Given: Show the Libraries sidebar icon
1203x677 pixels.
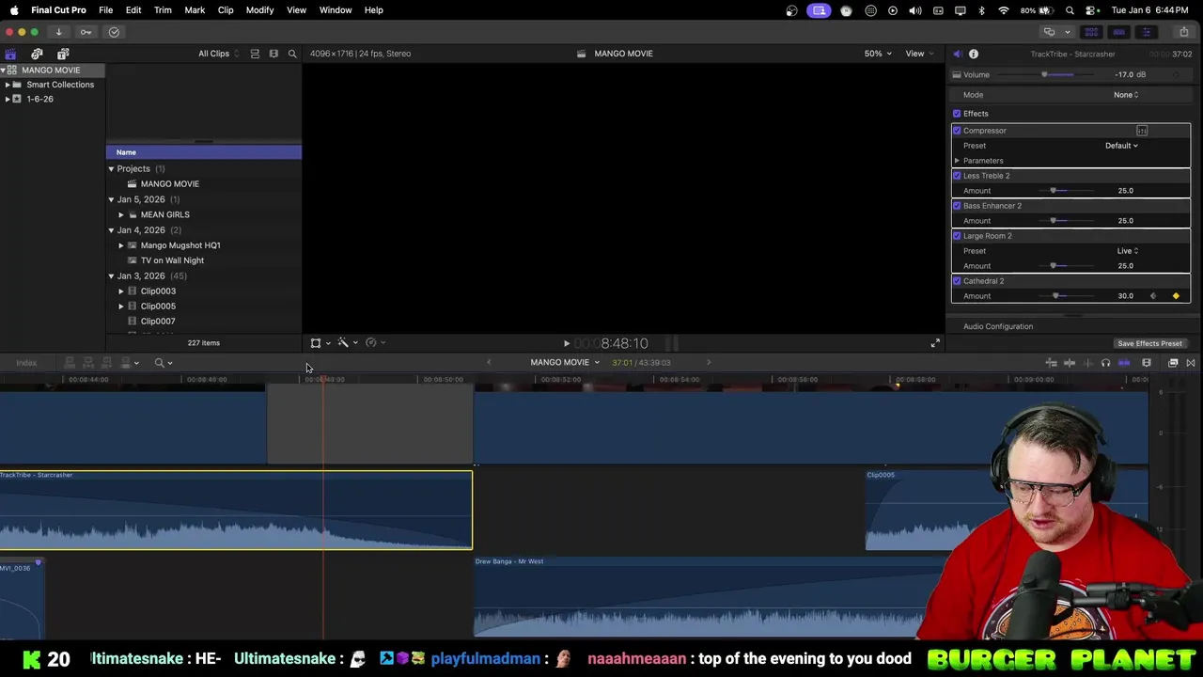Looking at the screenshot, I should click(x=10, y=54).
